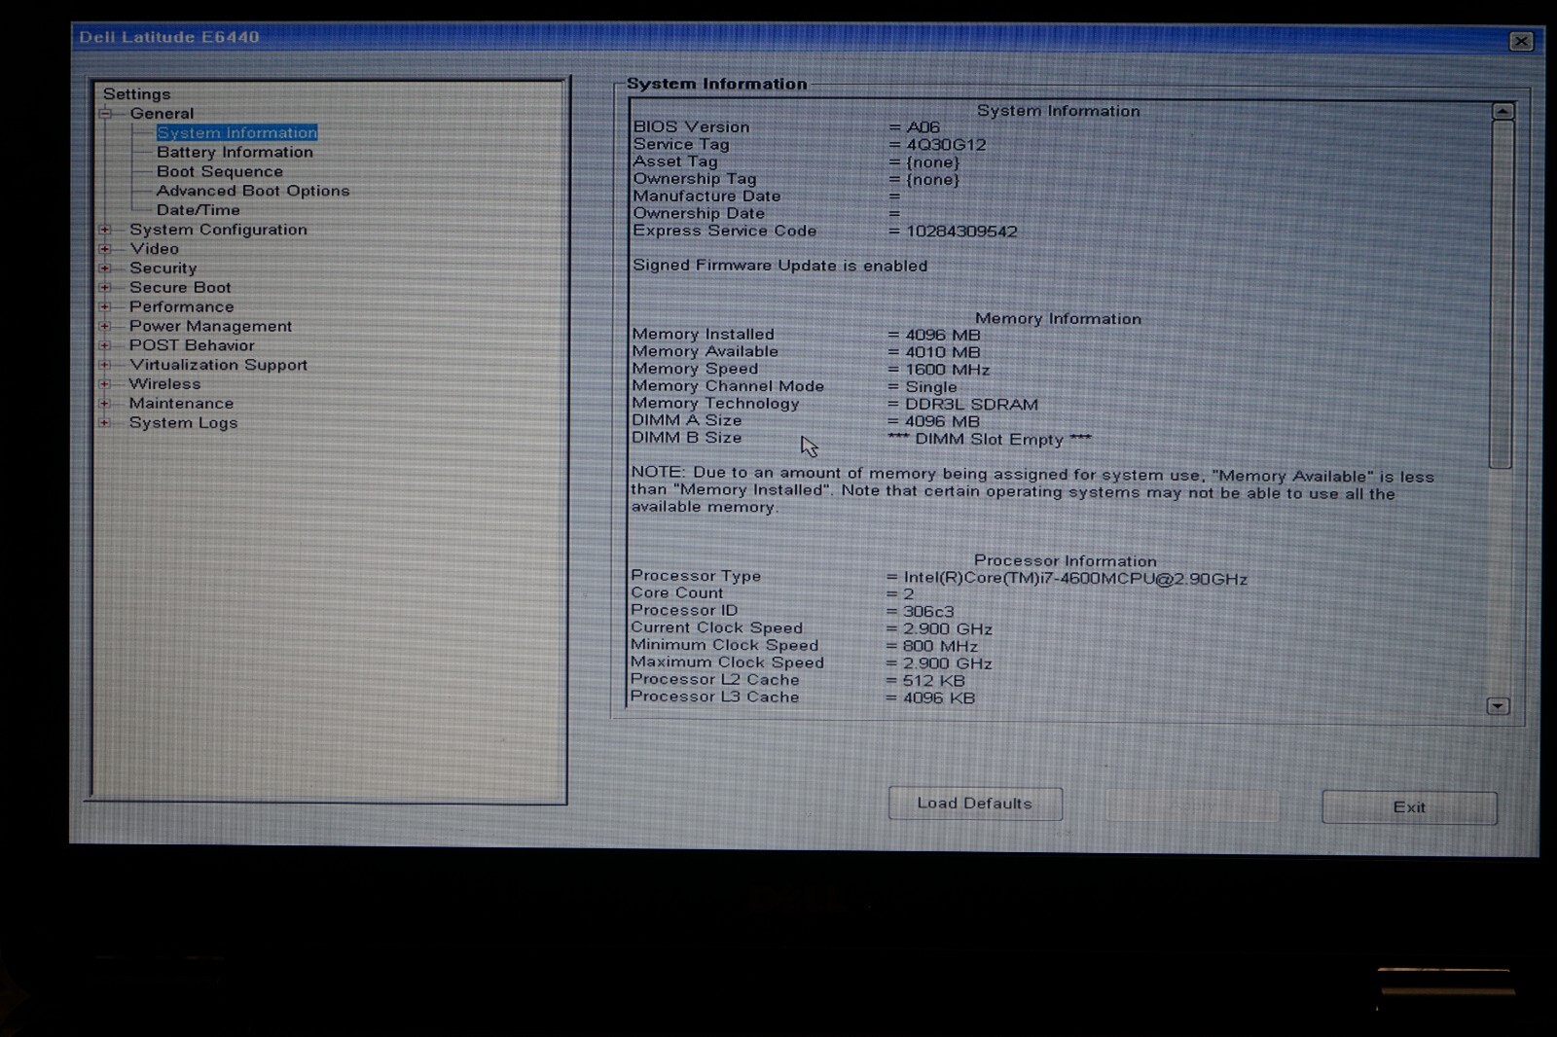Expand the Maintenance node
The image size is (1557, 1037).
105,403
